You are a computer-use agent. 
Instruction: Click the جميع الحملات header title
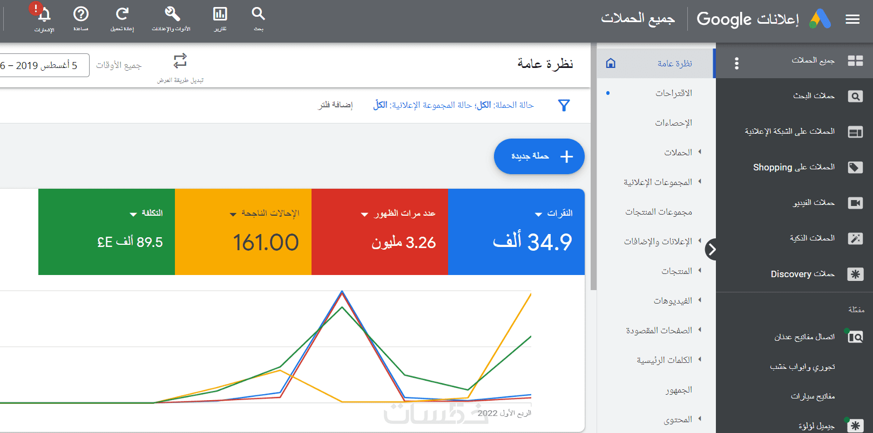coord(638,18)
